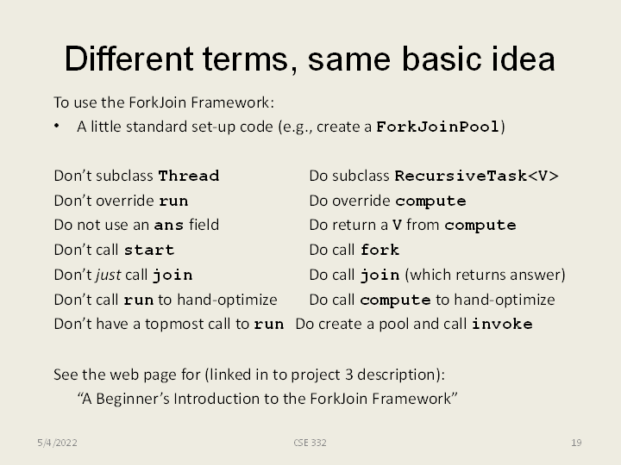Click "Don't call run to hand-optimize" line
This screenshot has width=621, height=465.
click(166, 300)
